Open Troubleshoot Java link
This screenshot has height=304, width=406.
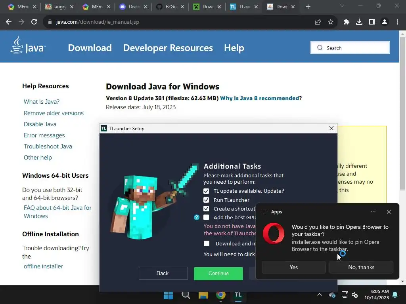(x=48, y=146)
